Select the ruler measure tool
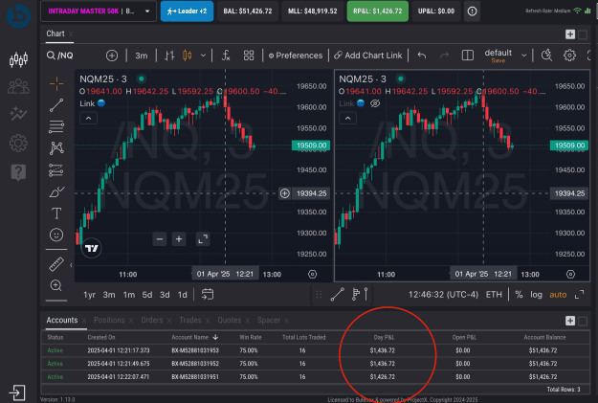 click(x=56, y=264)
